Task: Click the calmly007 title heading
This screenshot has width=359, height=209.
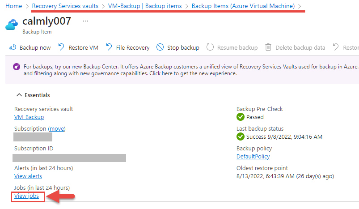Action: coord(46,21)
